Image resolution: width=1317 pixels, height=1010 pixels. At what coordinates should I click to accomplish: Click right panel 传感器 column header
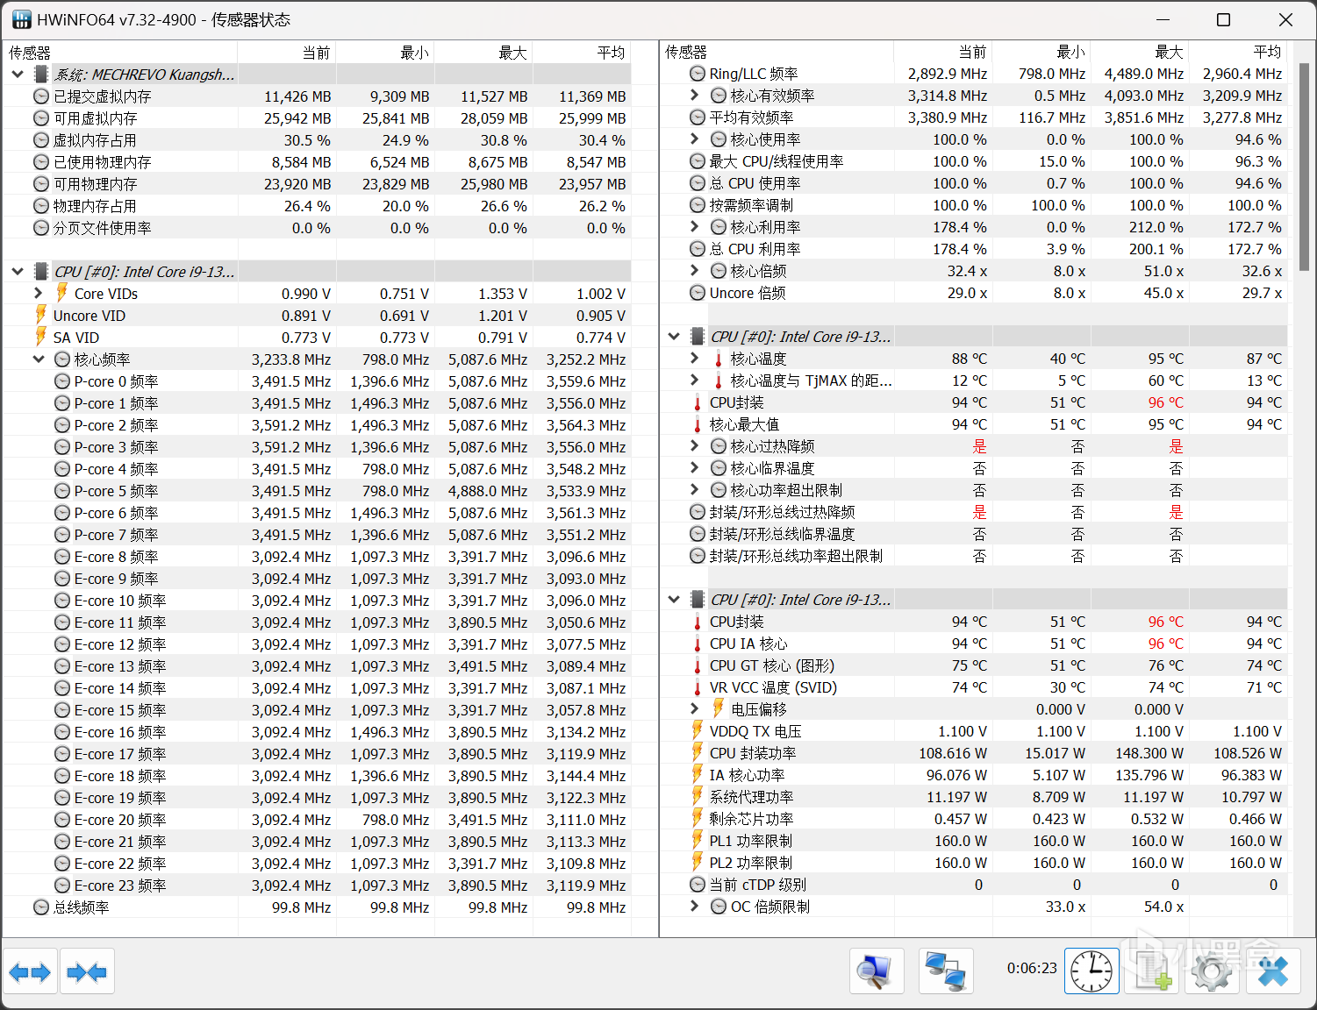(777, 53)
